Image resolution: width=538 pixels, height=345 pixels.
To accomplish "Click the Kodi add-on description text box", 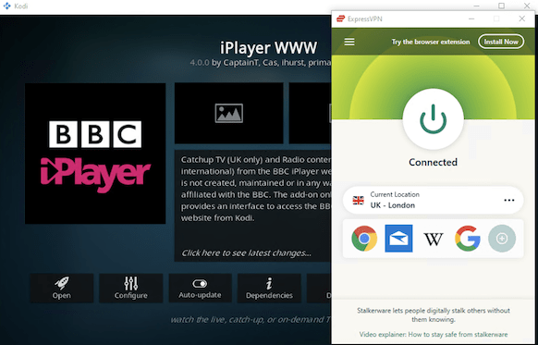I will click(x=252, y=205).
